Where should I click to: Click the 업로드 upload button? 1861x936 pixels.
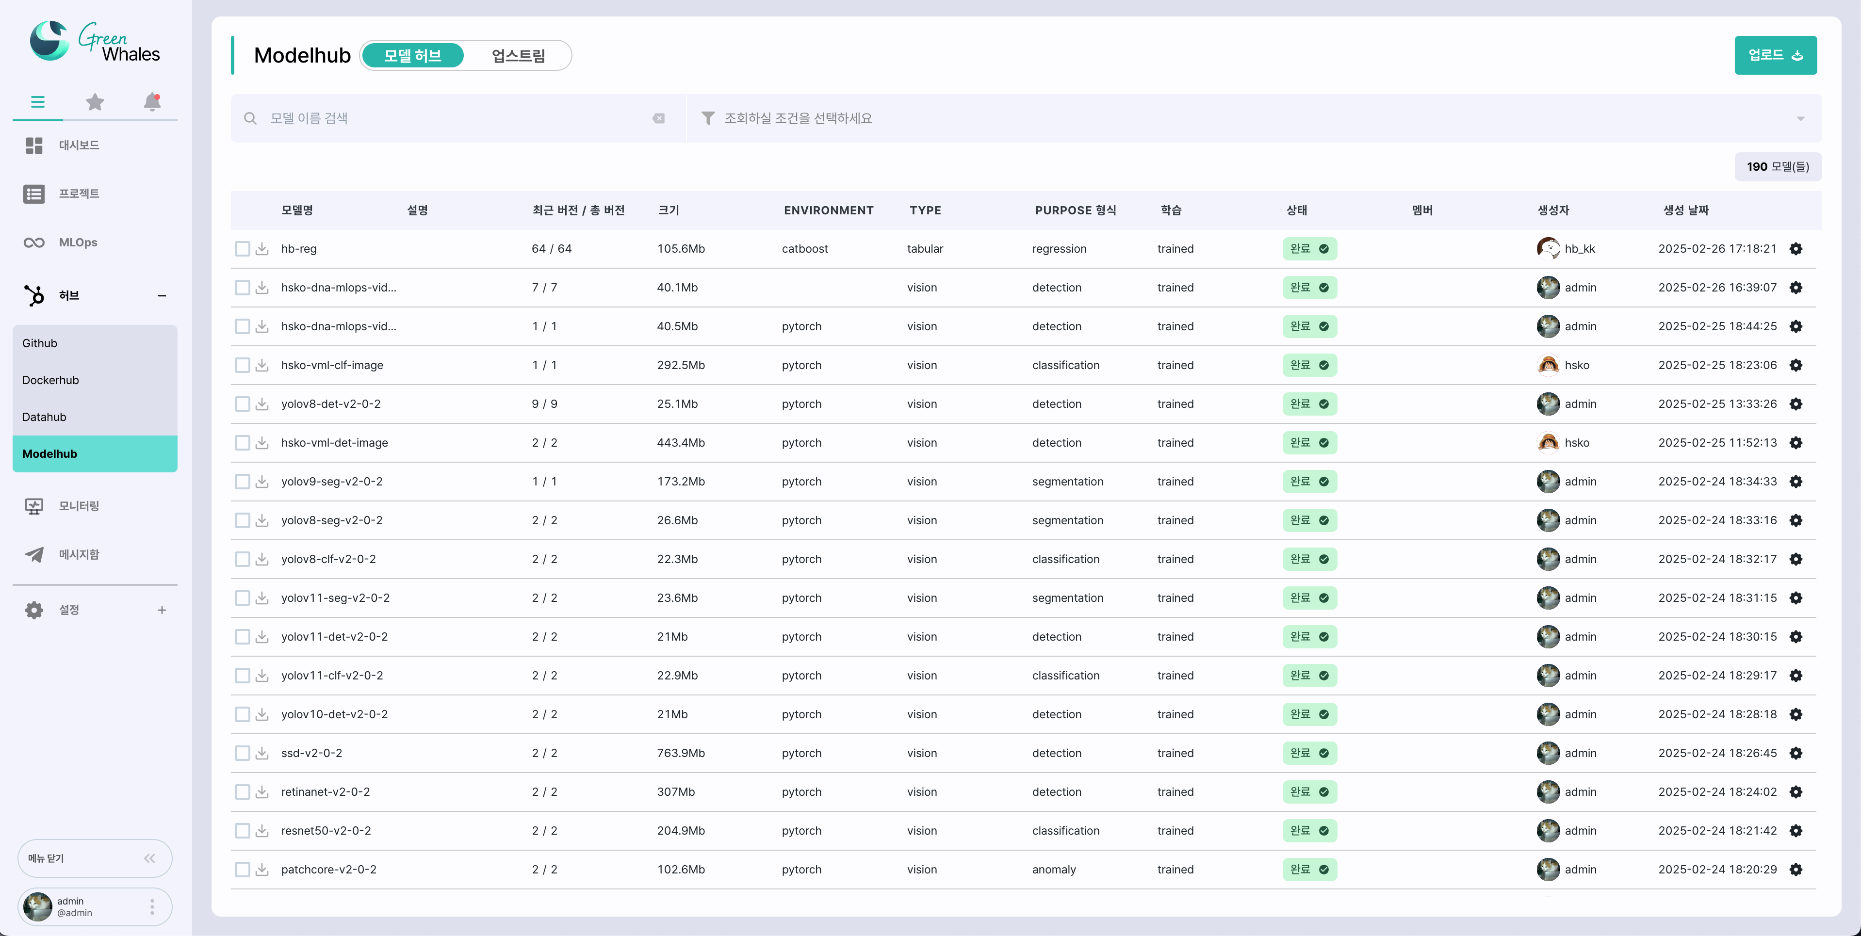(1775, 55)
